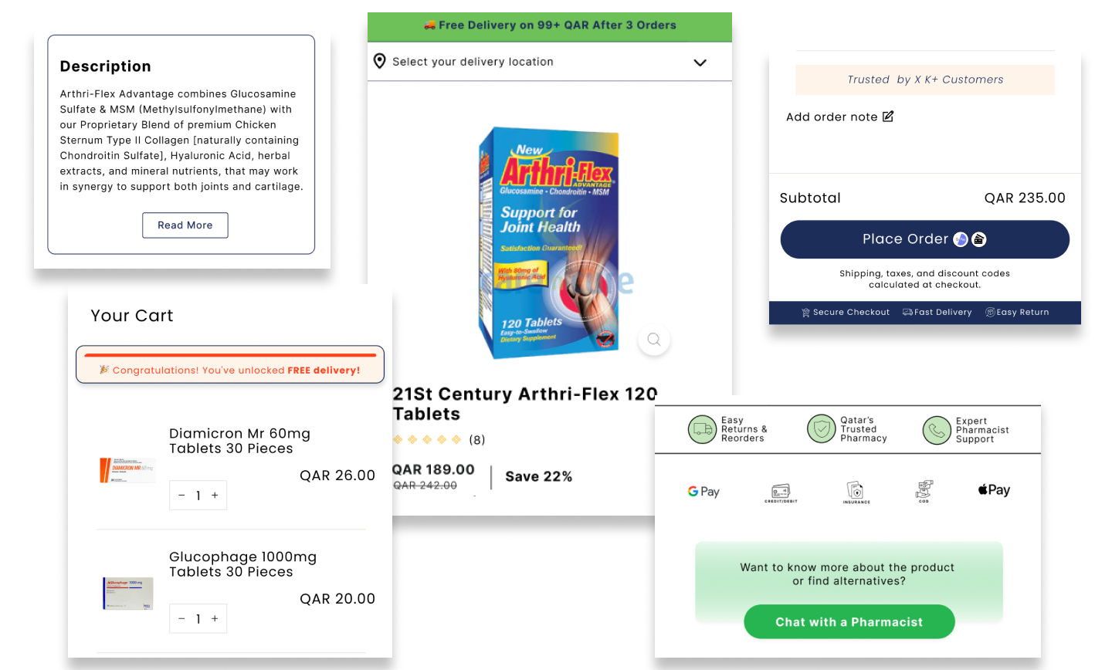Click the Arthri-Flex product box image
This screenshot has height=670, width=1112.
(x=549, y=243)
